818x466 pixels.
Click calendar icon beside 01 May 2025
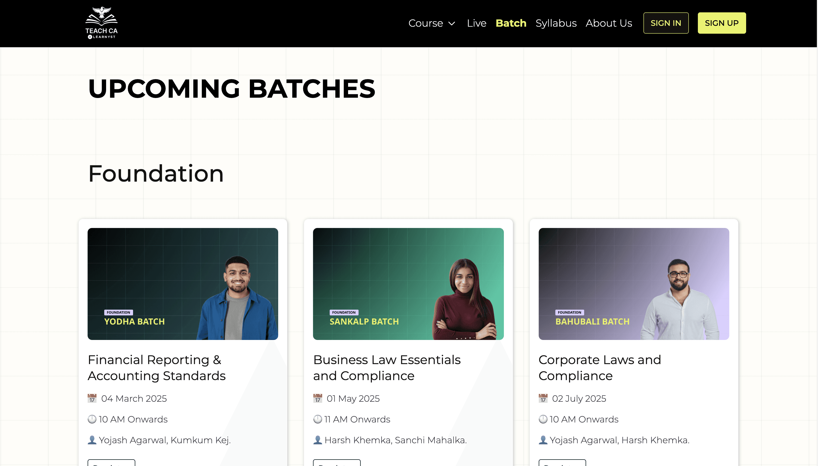click(x=317, y=398)
